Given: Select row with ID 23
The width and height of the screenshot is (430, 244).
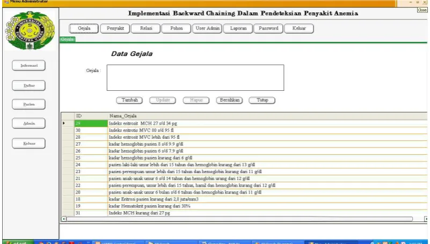Looking at the screenshot, I should pyautogui.click(x=244, y=171).
